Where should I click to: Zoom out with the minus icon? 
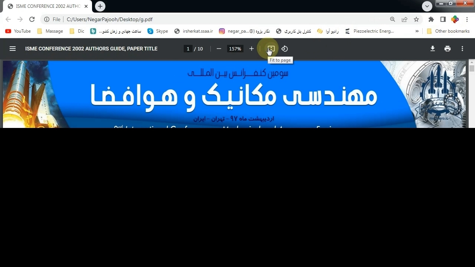coord(219,49)
